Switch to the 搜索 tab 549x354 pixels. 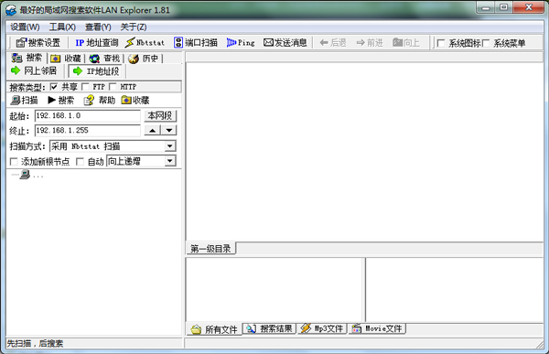coord(27,58)
